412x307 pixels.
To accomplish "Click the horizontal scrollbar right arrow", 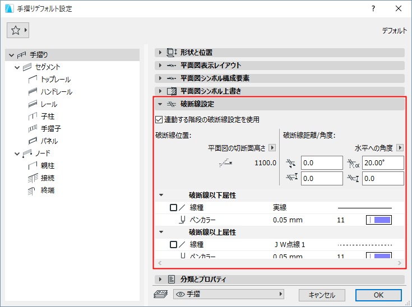I will 399,263.
